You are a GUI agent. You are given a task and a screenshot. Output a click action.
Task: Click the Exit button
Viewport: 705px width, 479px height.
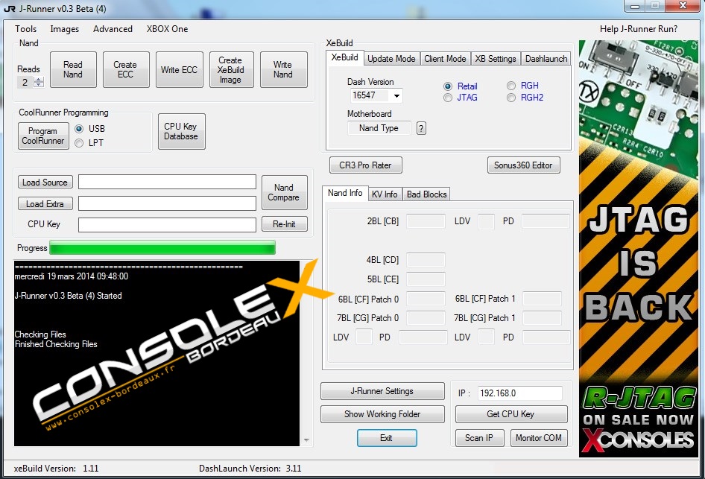click(x=387, y=438)
